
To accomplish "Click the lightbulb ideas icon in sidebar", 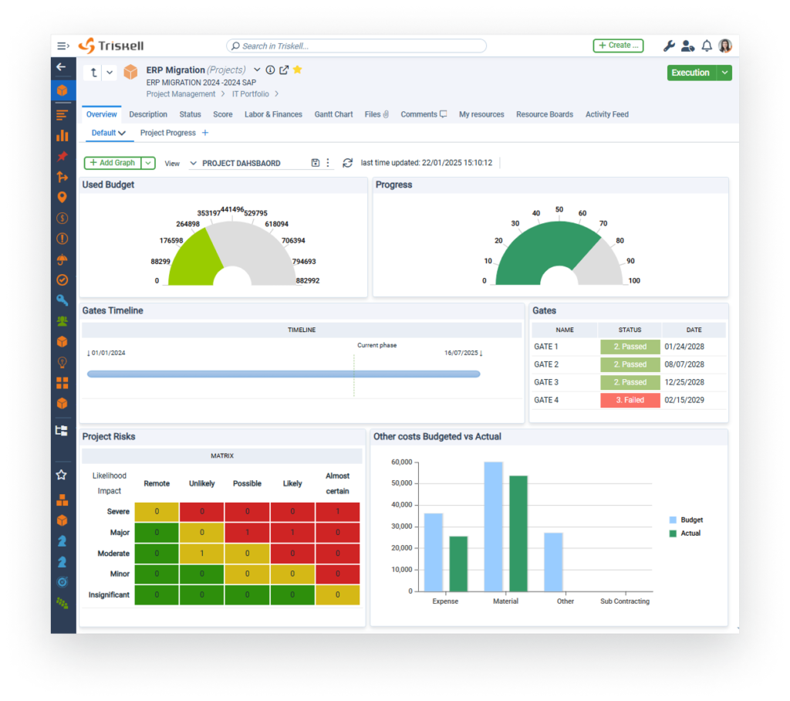I will tap(62, 362).
